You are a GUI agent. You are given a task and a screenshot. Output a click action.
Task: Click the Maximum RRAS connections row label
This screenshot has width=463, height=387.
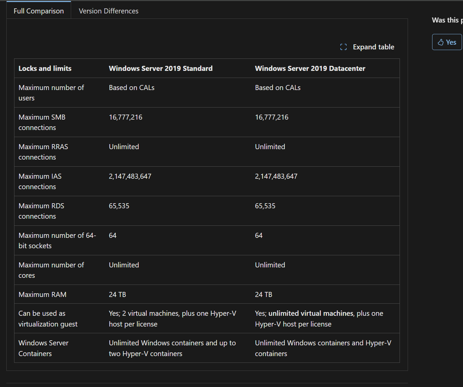[x=43, y=152]
